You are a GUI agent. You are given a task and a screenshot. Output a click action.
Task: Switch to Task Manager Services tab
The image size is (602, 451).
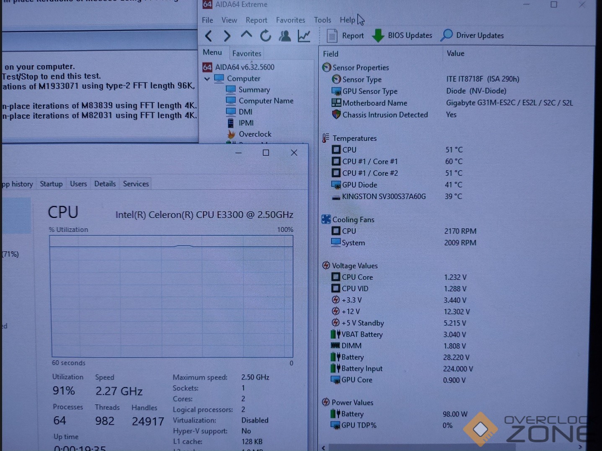[x=136, y=184]
